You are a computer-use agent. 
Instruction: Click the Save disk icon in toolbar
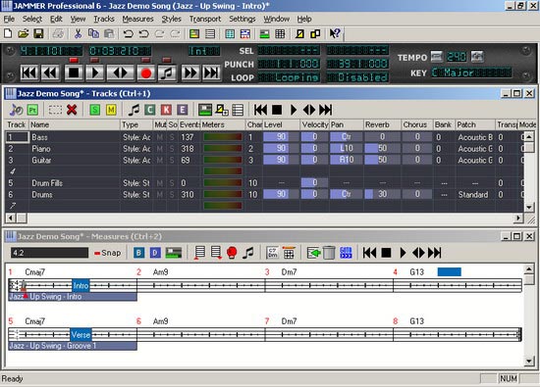(x=38, y=33)
